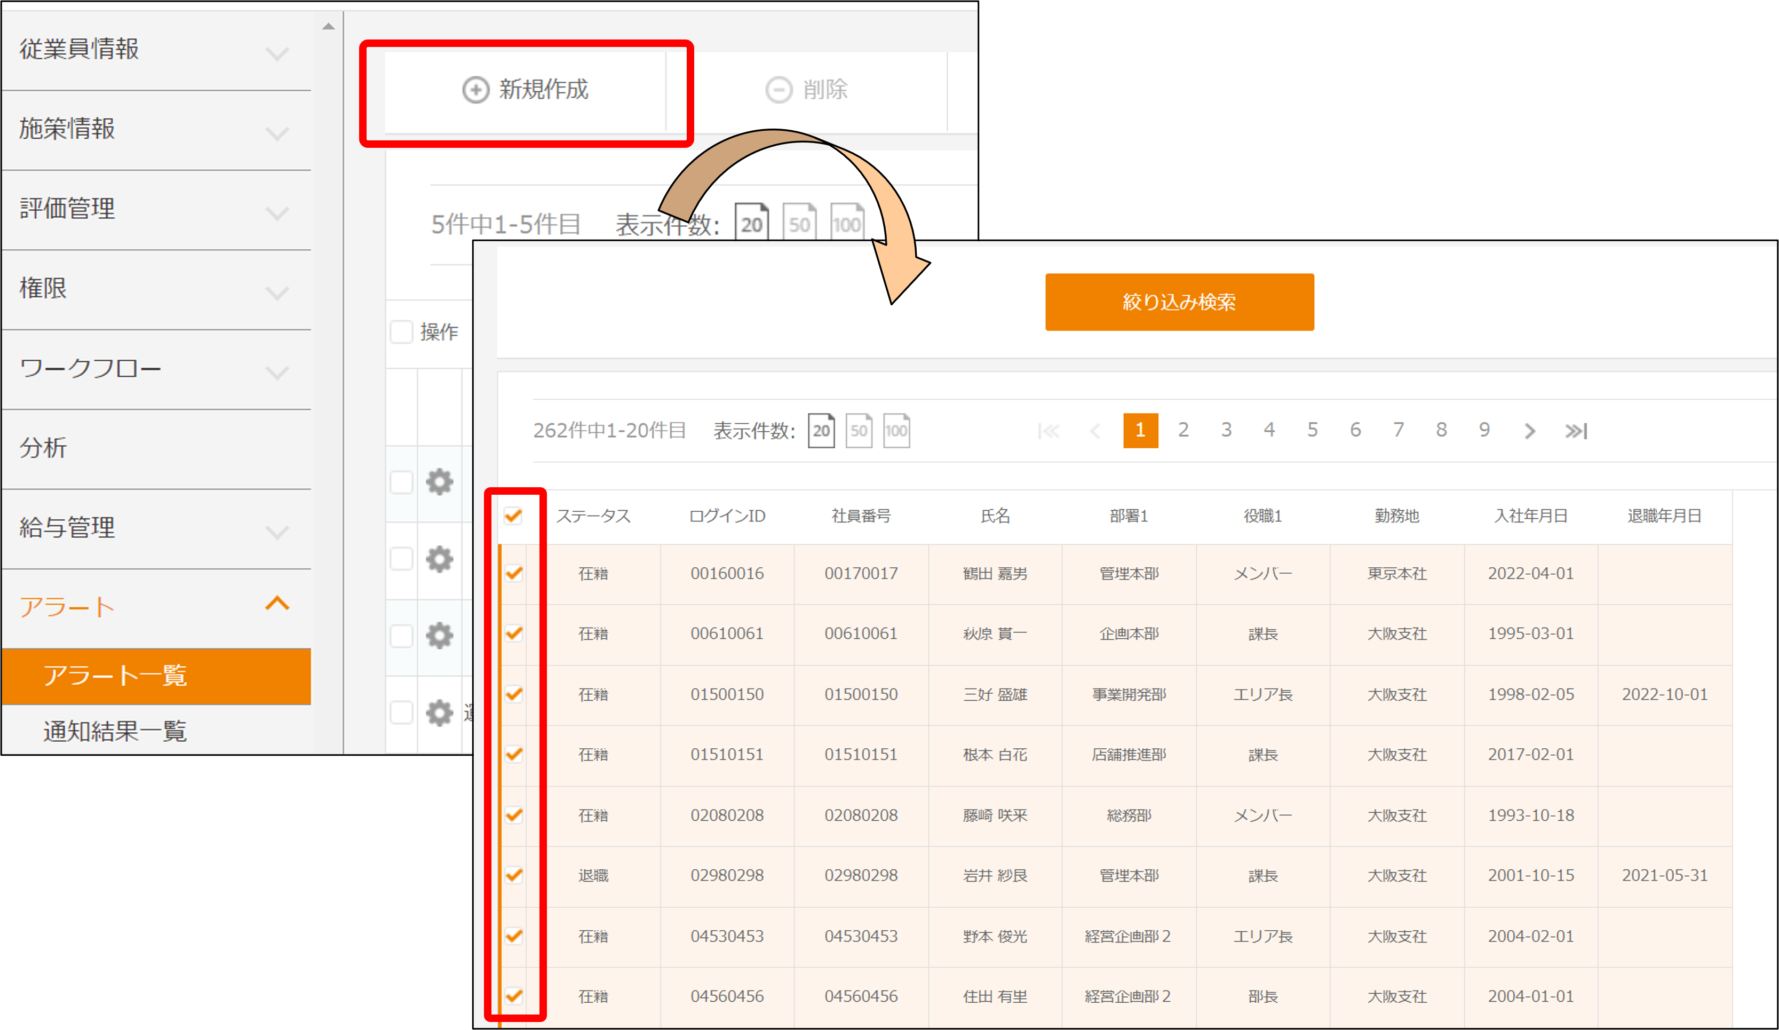Viewport: 1779px width, 1030px height.
Task: Check the fourth alert row checkbox
Action: coord(402,712)
